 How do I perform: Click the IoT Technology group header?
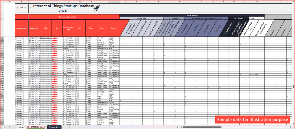tap(192, 15)
